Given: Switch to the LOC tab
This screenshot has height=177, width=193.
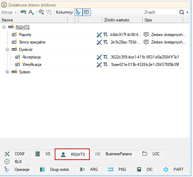Looking at the screenshot, I should click(151, 154).
